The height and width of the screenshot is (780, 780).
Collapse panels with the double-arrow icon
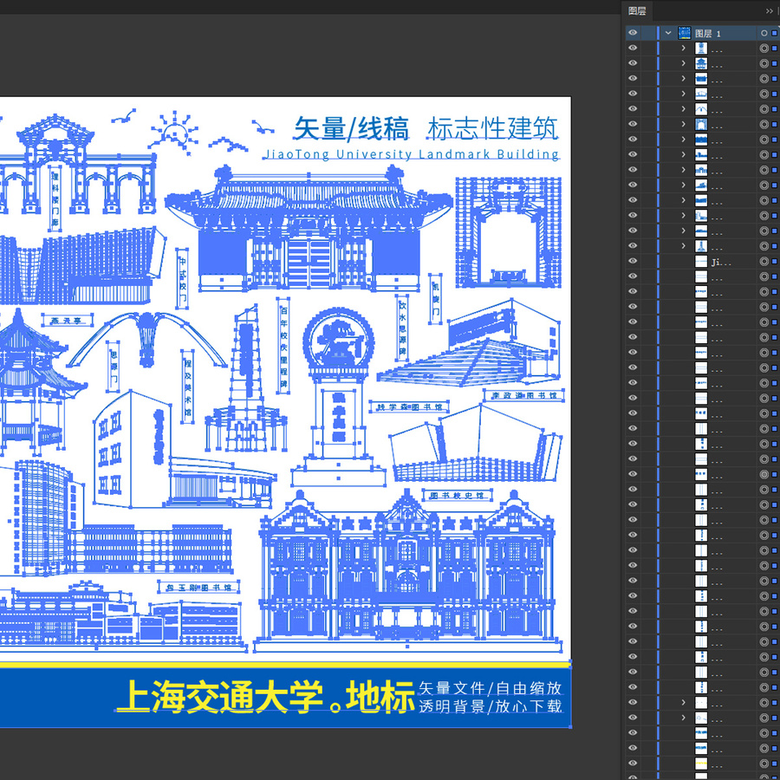point(769,11)
